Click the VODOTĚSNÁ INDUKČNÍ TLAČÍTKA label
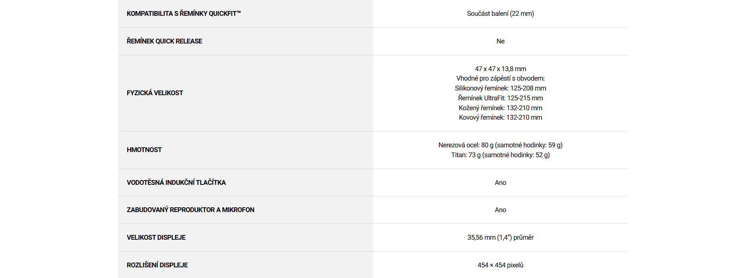The width and height of the screenshot is (746, 278). pos(176,182)
